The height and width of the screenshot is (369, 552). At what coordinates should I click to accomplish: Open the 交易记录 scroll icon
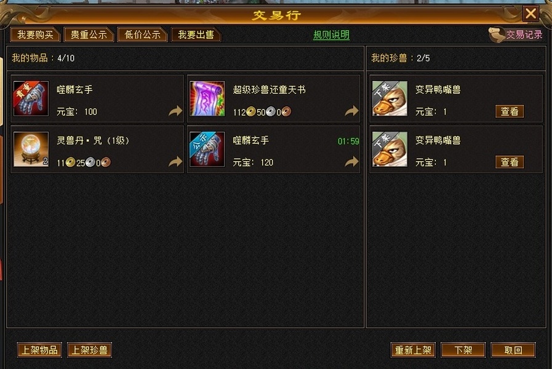pos(497,35)
